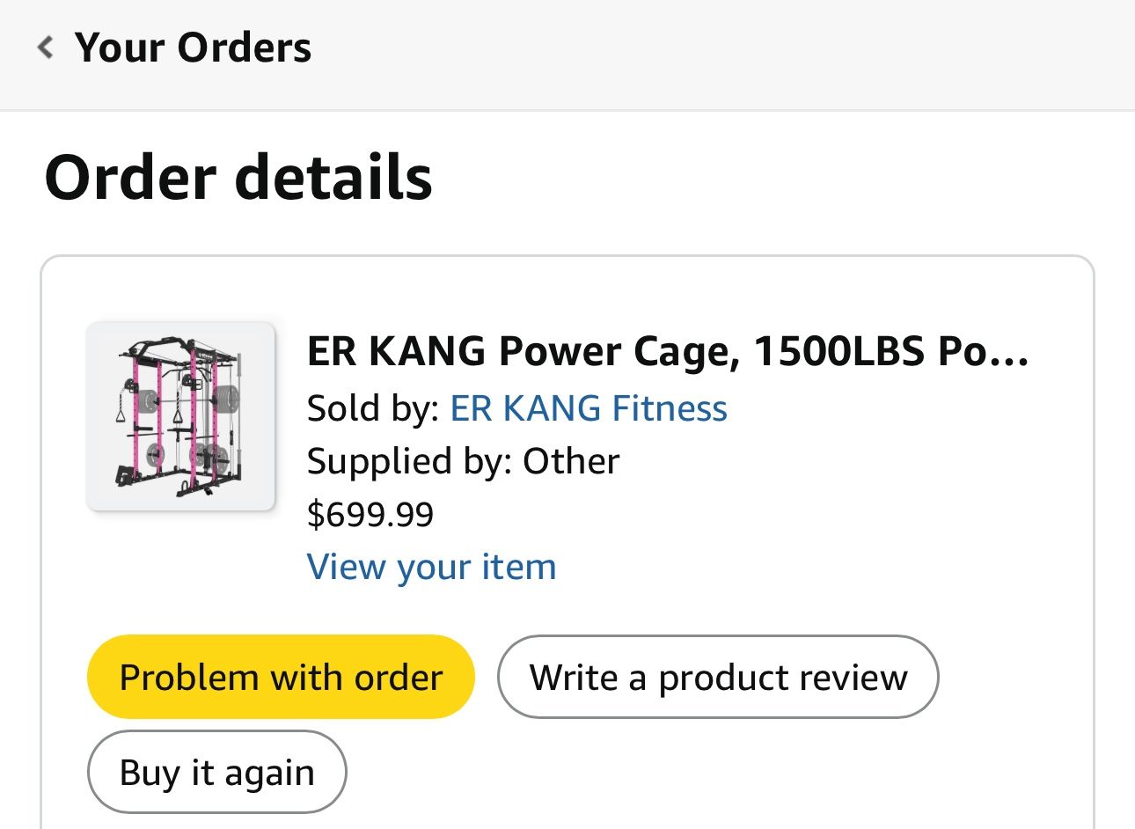Viewport: 1135px width, 829px height.
Task: Click the View your item link
Action: pos(431,567)
